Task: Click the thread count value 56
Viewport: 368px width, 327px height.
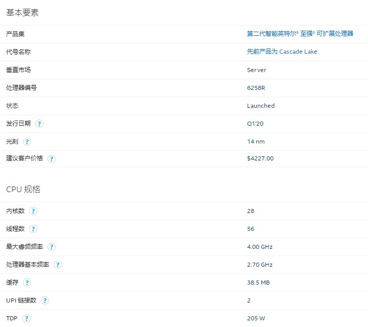Action: [x=251, y=229]
